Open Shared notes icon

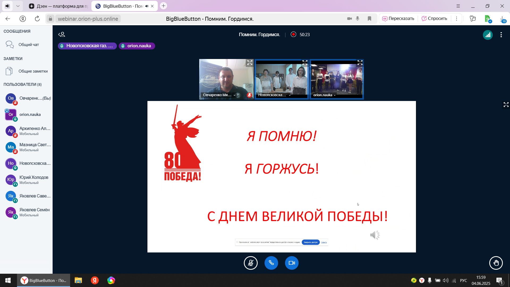point(9,71)
